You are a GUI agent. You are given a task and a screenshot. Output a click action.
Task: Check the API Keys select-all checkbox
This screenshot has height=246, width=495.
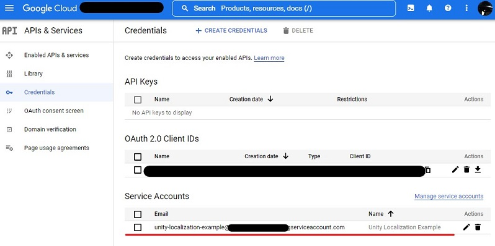coord(137,100)
